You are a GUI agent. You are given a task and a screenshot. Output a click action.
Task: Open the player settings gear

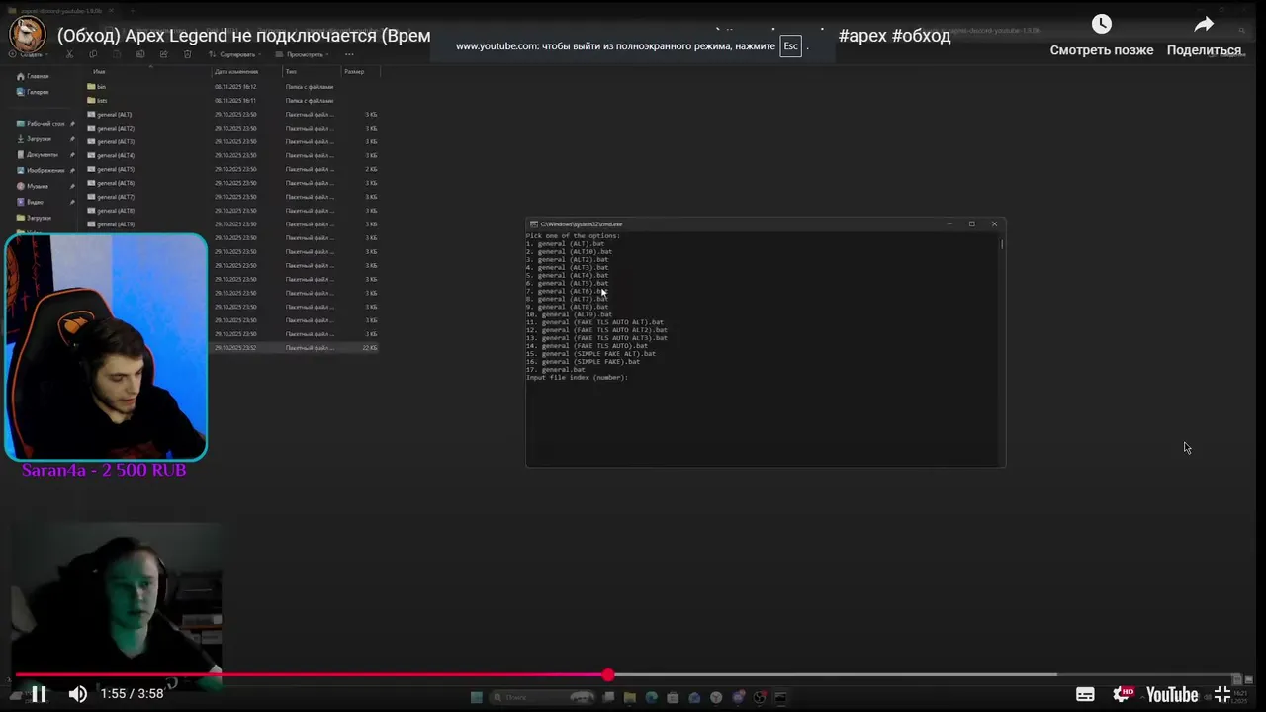(1123, 694)
